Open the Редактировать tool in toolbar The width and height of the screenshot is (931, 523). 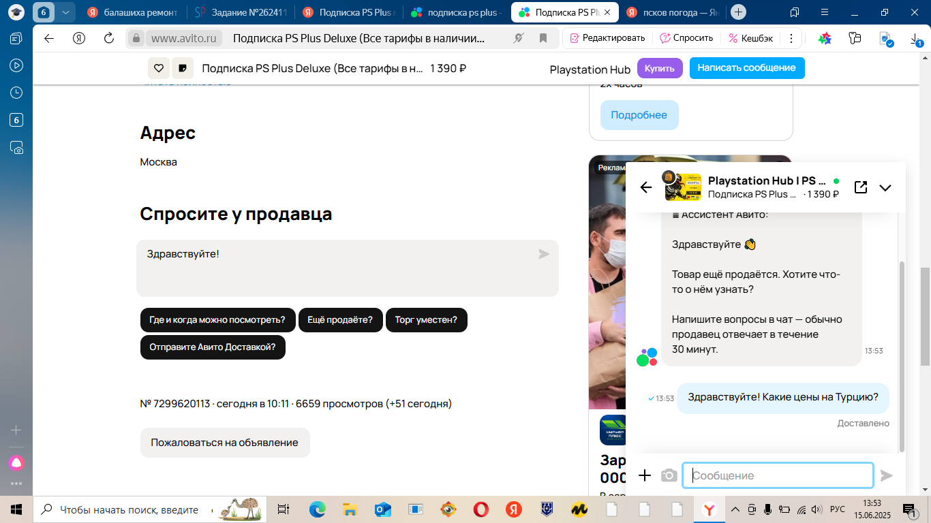[x=607, y=38]
